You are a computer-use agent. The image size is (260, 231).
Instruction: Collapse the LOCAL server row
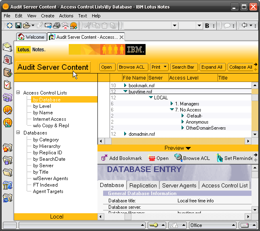(151, 97)
